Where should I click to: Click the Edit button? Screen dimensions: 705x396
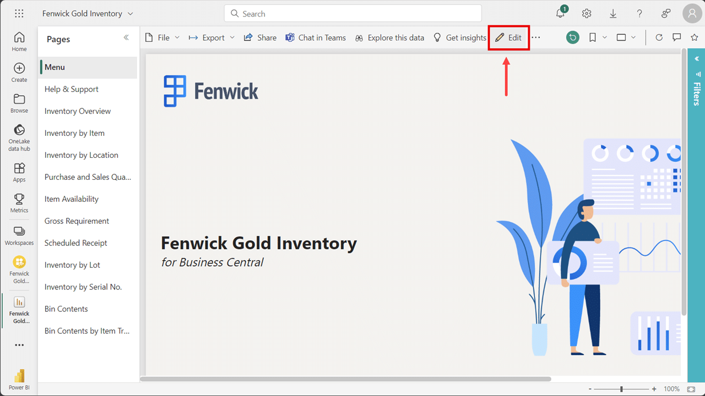pos(508,37)
